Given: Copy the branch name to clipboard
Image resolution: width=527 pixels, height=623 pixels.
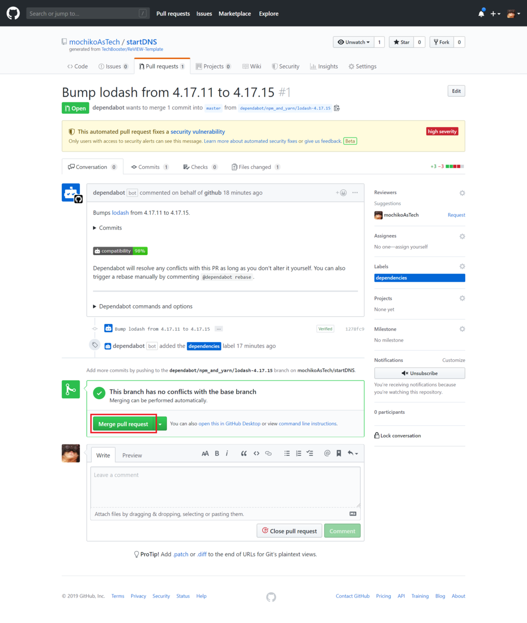Looking at the screenshot, I should [x=337, y=108].
